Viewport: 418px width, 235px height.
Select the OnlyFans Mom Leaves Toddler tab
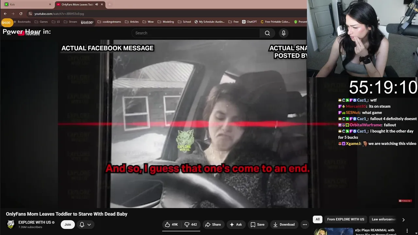click(79, 5)
